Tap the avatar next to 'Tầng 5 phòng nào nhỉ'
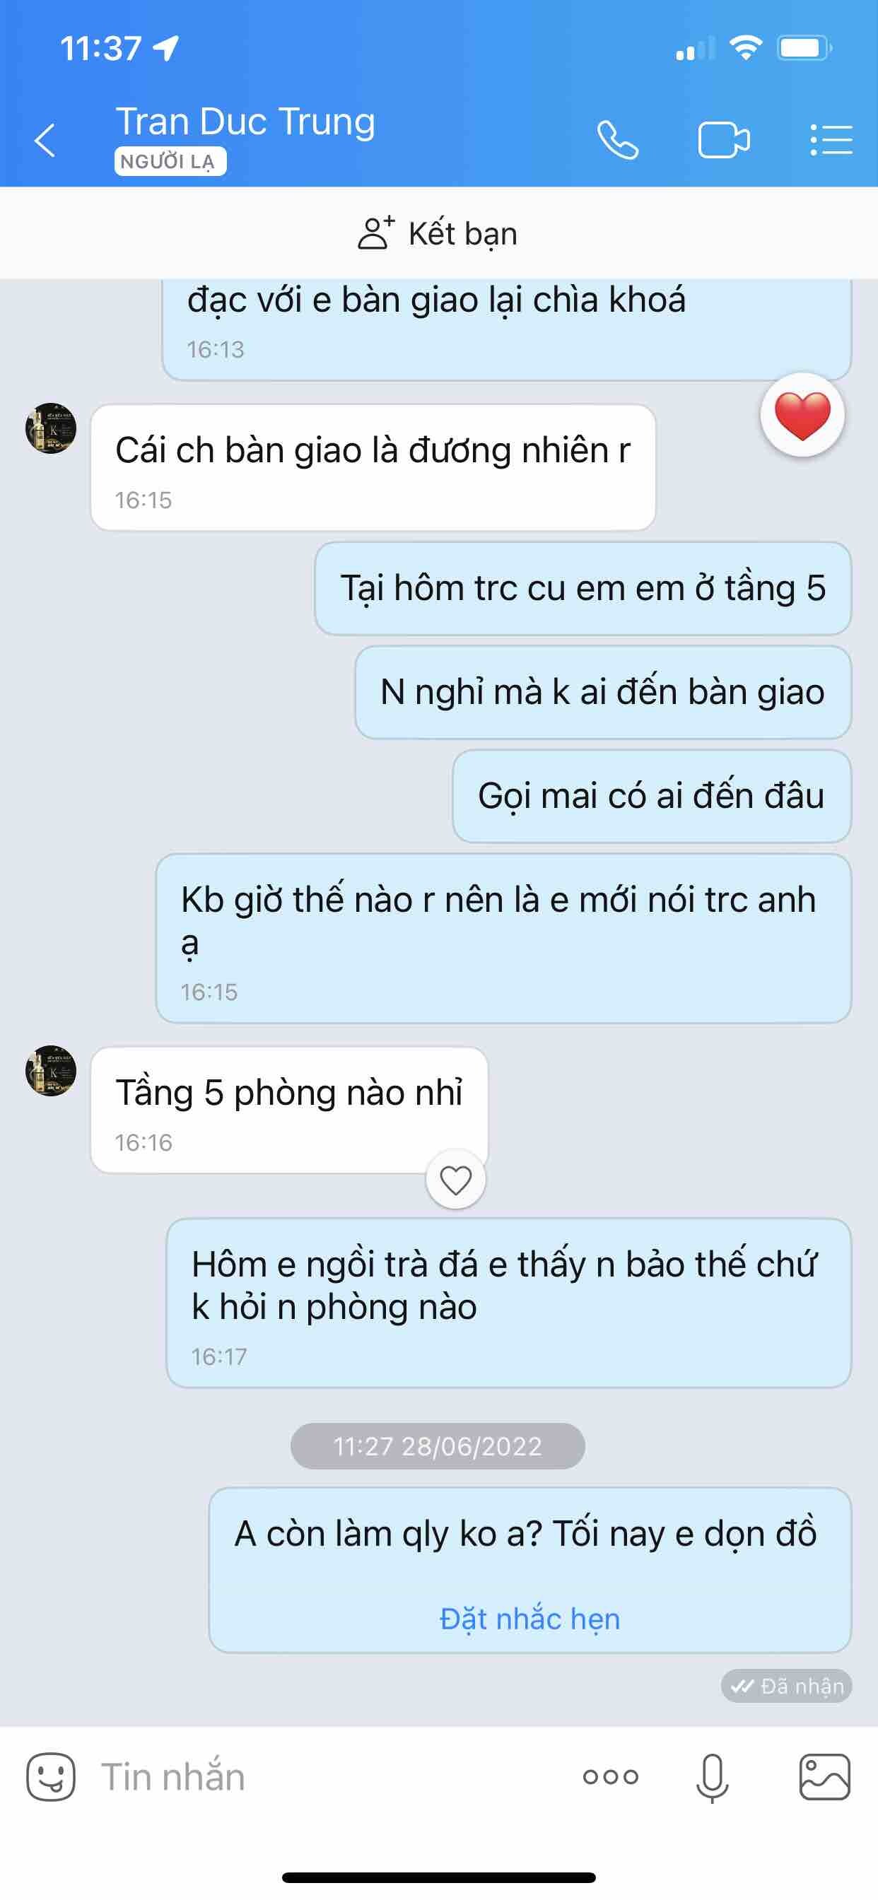The width and height of the screenshot is (878, 1900). [x=51, y=1070]
